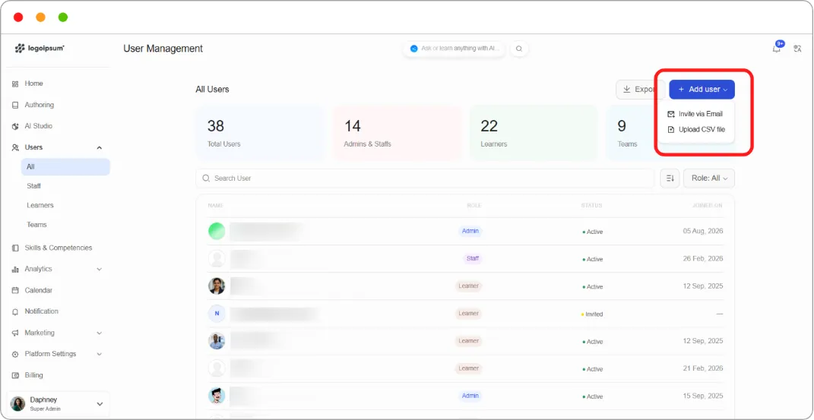Viewport: 814px width, 420px height.
Task: Click the 05 Aug, 2026 joined date
Action: click(703, 231)
